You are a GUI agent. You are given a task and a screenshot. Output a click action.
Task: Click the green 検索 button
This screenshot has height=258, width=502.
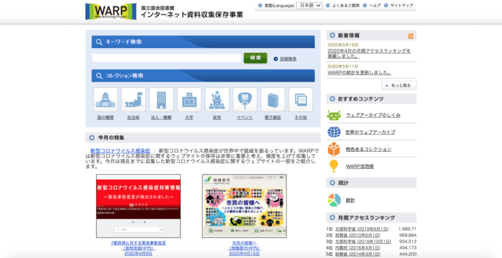(255, 58)
